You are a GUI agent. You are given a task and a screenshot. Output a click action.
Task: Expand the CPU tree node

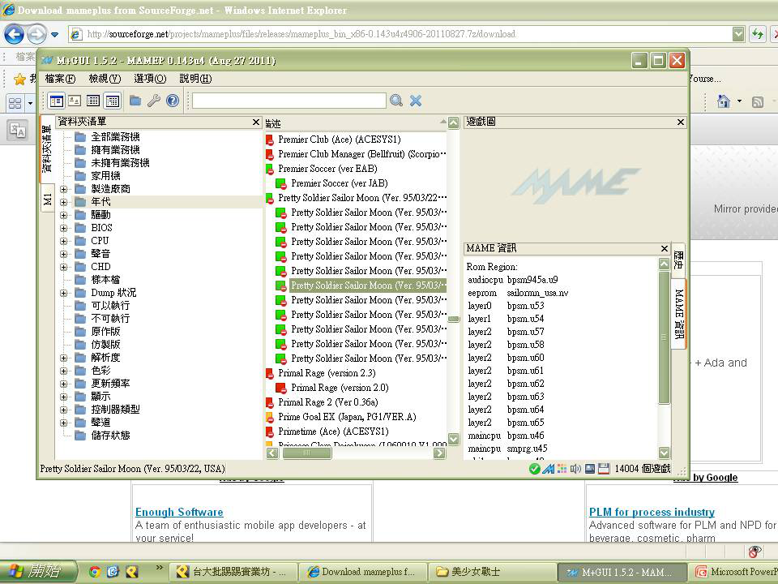tap(64, 241)
